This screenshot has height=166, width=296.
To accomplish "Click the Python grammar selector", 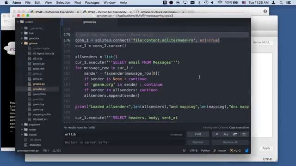I will pyautogui.click(x=205, y=151).
